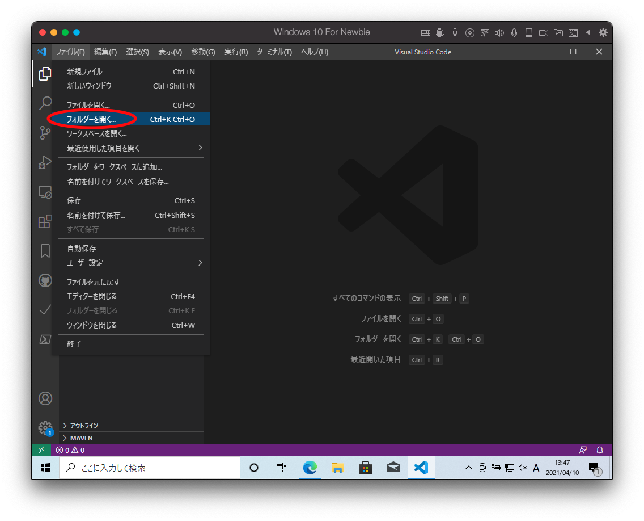Click the errors and warnings status entry

(70, 450)
